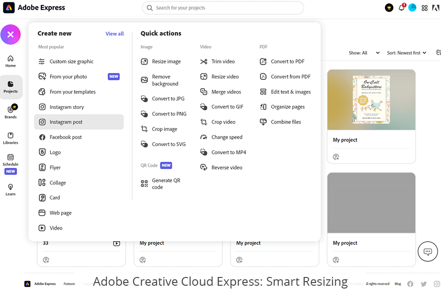Screen dimensions: 441x294
Task: Select Convert from PDF
Action: click(285, 77)
